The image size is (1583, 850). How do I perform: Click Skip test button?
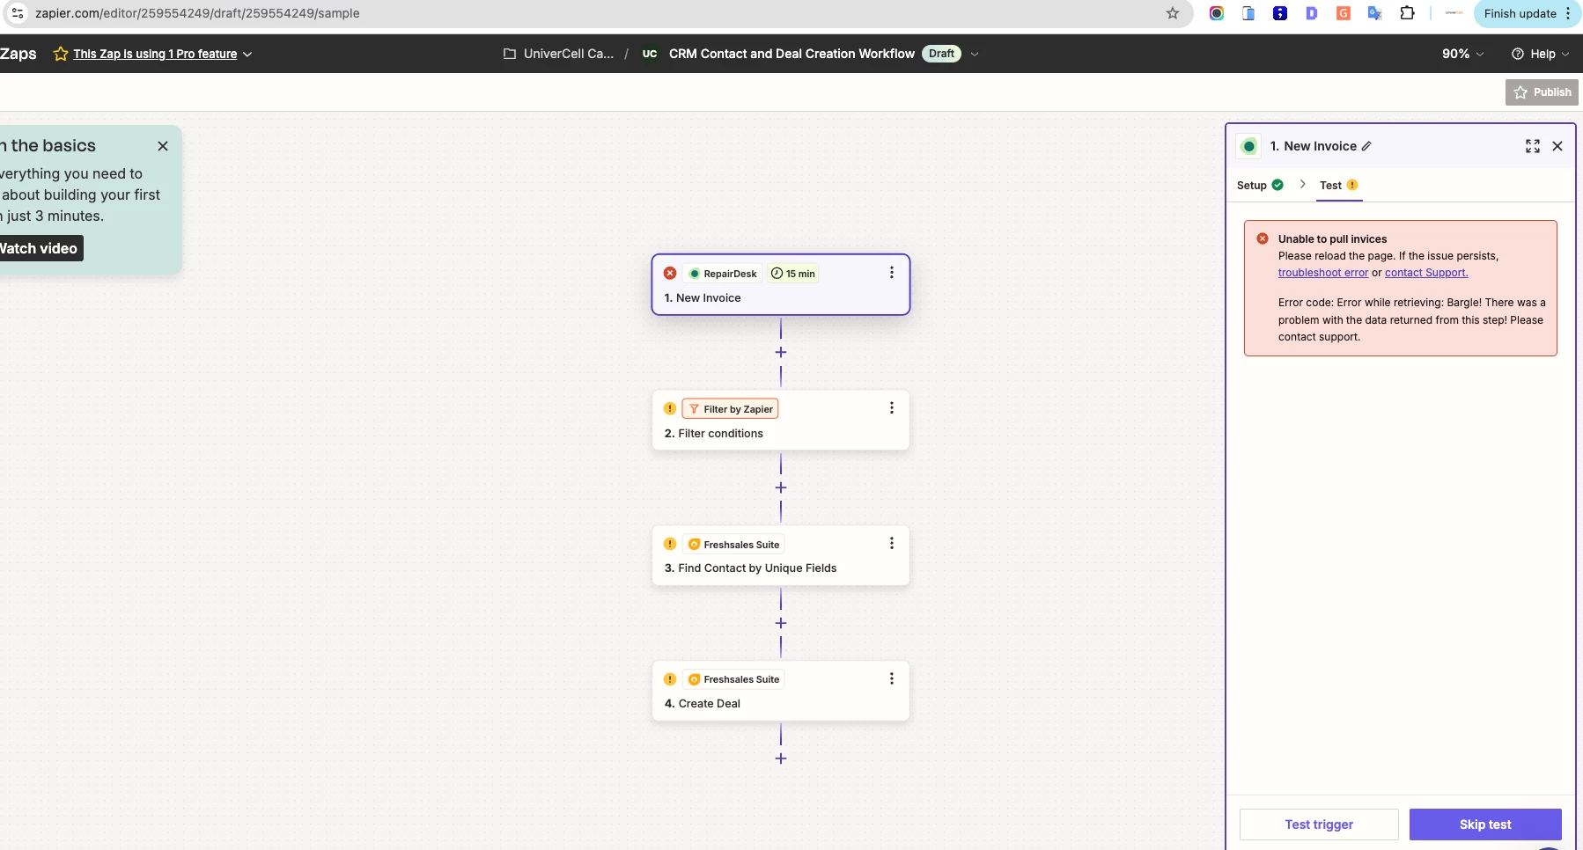pyautogui.click(x=1485, y=824)
